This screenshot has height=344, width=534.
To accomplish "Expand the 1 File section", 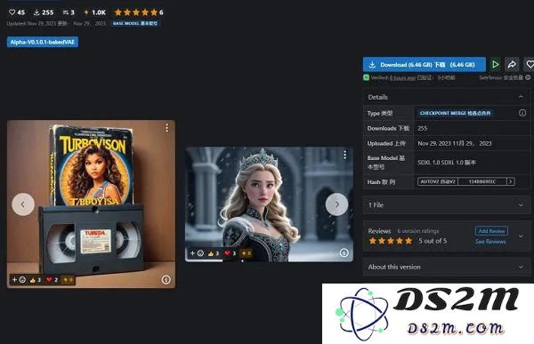I will point(447,204).
